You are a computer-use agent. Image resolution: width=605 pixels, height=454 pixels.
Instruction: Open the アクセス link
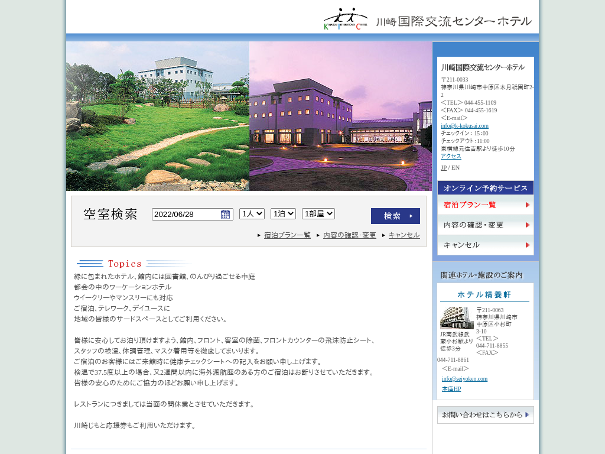coord(451,156)
